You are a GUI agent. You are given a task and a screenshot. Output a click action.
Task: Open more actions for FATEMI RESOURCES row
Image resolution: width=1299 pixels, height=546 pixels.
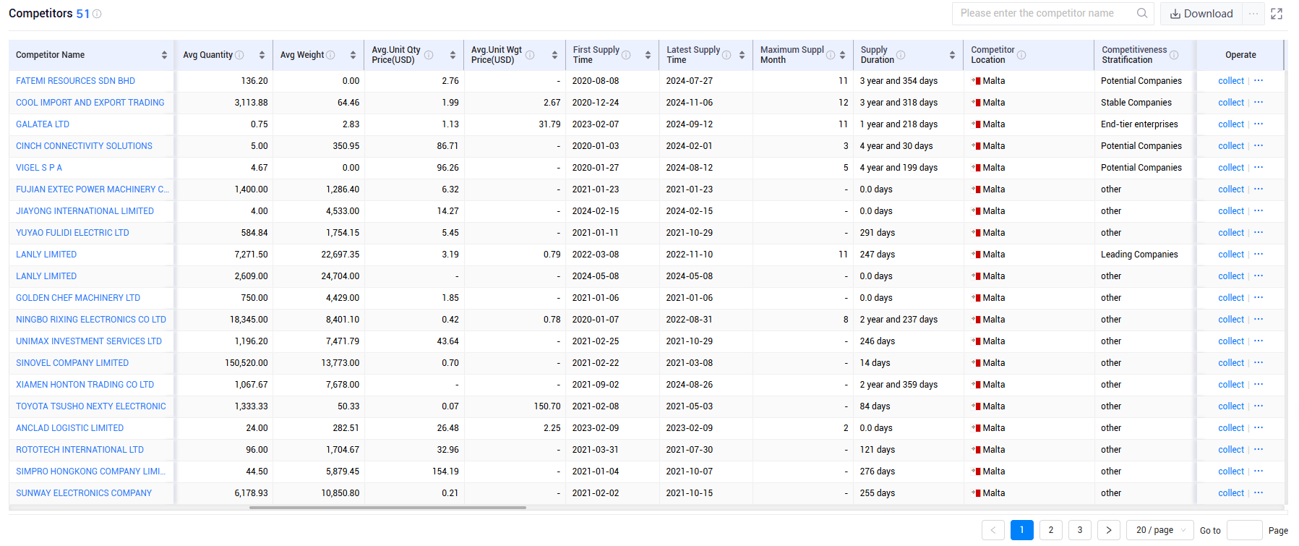pos(1259,80)
